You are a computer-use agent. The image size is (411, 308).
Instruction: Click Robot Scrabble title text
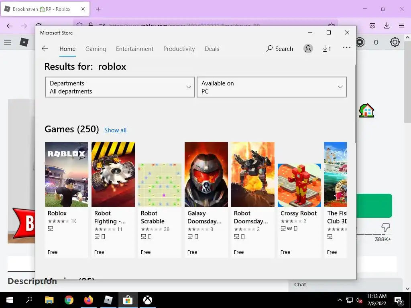point(153,217)
